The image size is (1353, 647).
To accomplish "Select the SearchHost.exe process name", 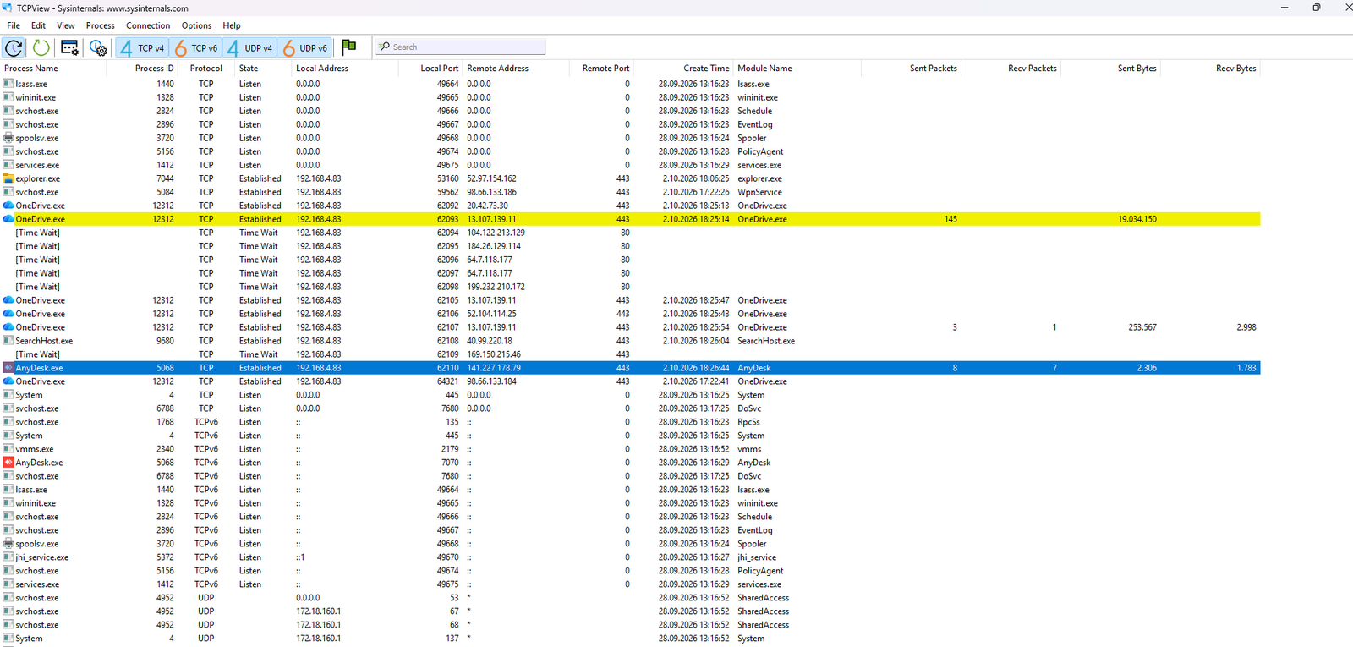I will (44, 341).
